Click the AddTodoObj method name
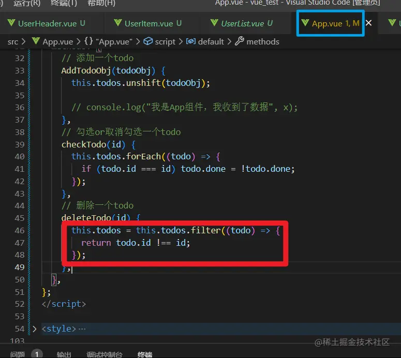Image resolution: width=401 pixels, height=358 pixels. click(x=86, y=70)
